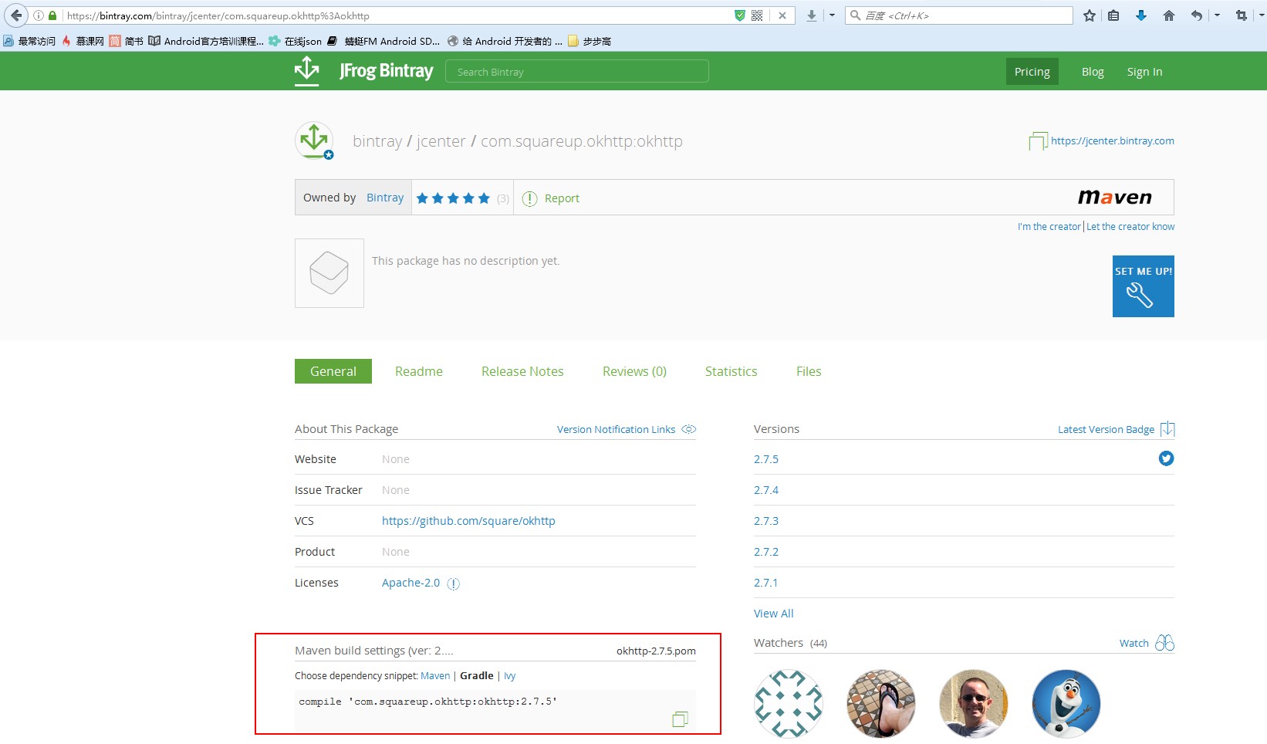Open the 最常访问 bookmark
The image size is (1267, 744).
click(29, 41)
